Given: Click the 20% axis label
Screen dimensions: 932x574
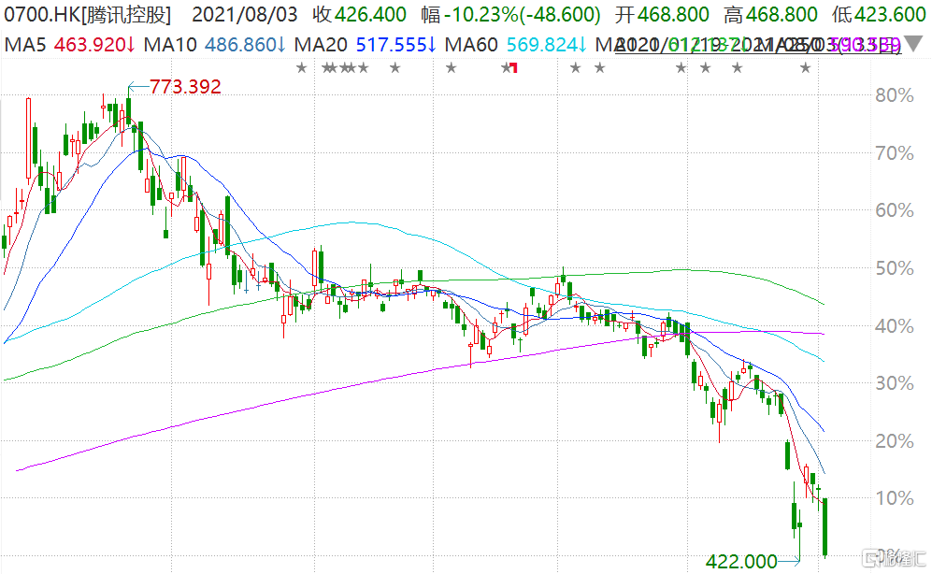Looking at the screenshot, I should pyautogui.click(x=894, y=441).
